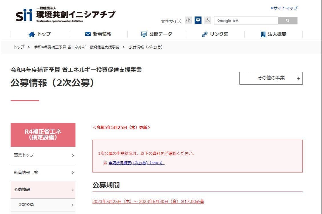Go to 省エネルギー投資促進支援事業 breadcrumb
Screen dimensions: 322x214
[x=76, y=47]
